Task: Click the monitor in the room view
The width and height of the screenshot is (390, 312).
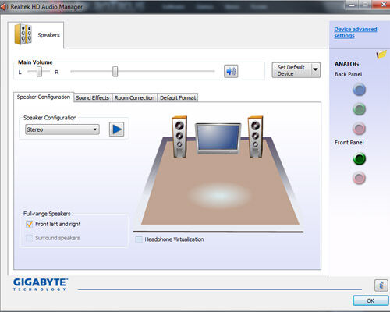Action: pyautogui.click(x=218, y=139)
